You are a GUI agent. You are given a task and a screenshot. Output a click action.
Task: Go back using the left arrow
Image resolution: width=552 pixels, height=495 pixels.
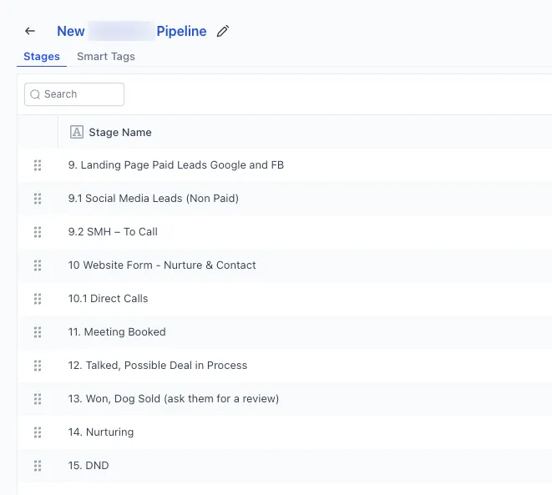(x=30, y=31)
